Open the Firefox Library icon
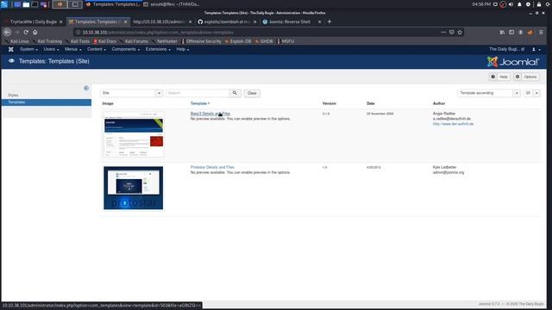The width and height of the screenshot is (552, 310). click(x=502, y=32)
